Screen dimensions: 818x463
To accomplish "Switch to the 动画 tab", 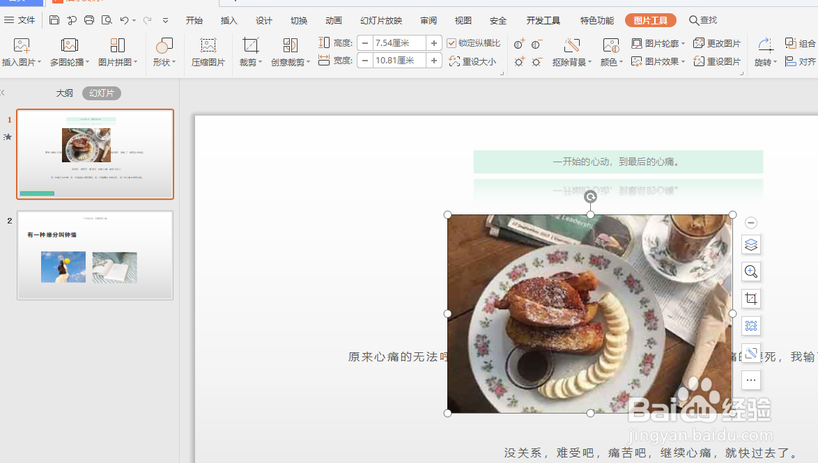I will coord(334,20).
